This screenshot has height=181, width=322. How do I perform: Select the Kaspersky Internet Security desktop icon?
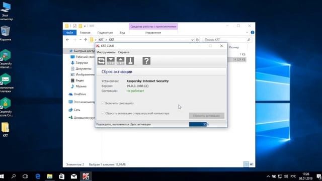(x=6, y=59)
